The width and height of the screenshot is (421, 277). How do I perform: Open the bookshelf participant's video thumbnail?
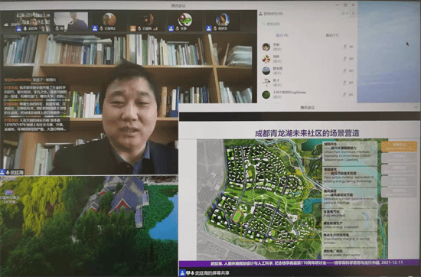pyautogui.click(x=33, y=21)
